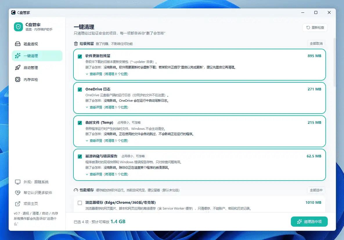
Task: Click the gauge icon beside 性能缓存
Action: (76, 190)
